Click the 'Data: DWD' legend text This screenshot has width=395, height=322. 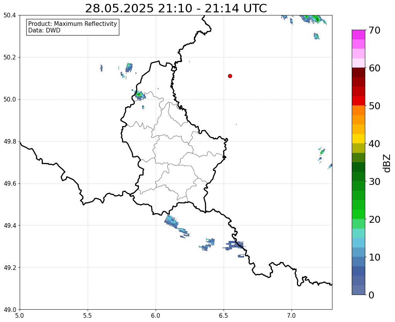coord(44,31)
